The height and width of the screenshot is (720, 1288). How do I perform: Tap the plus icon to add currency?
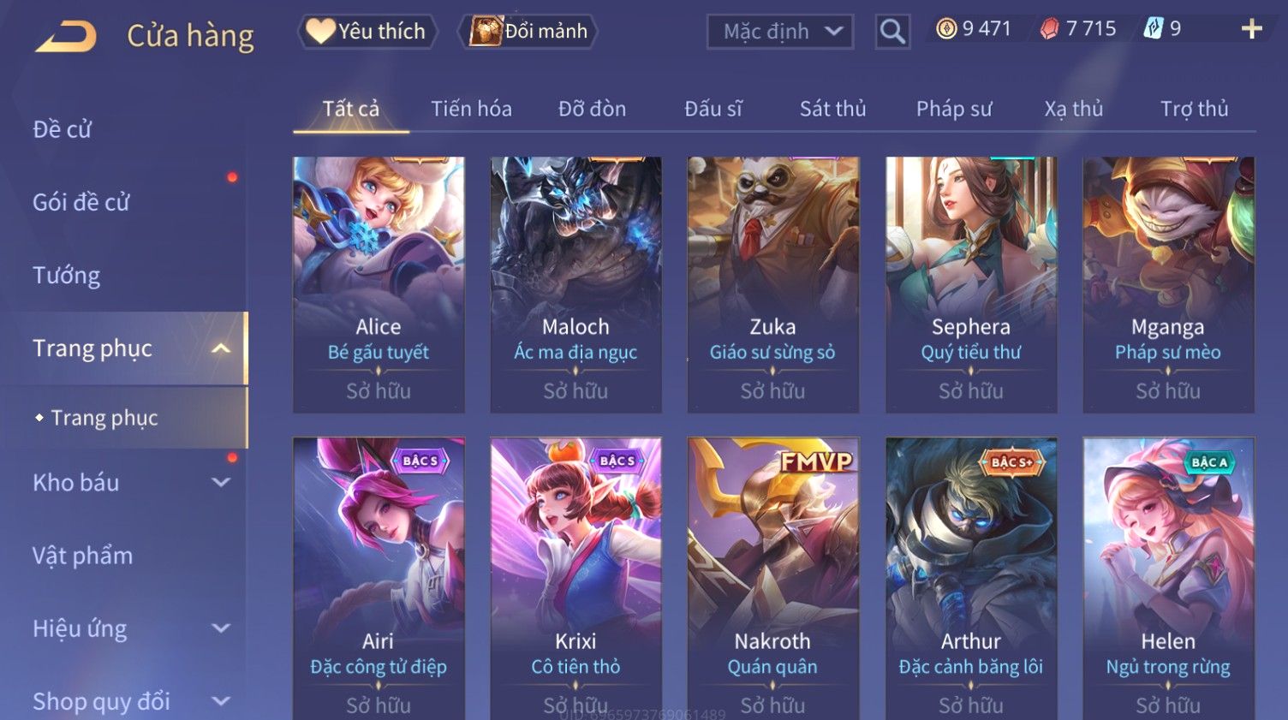pos(1251,29)
